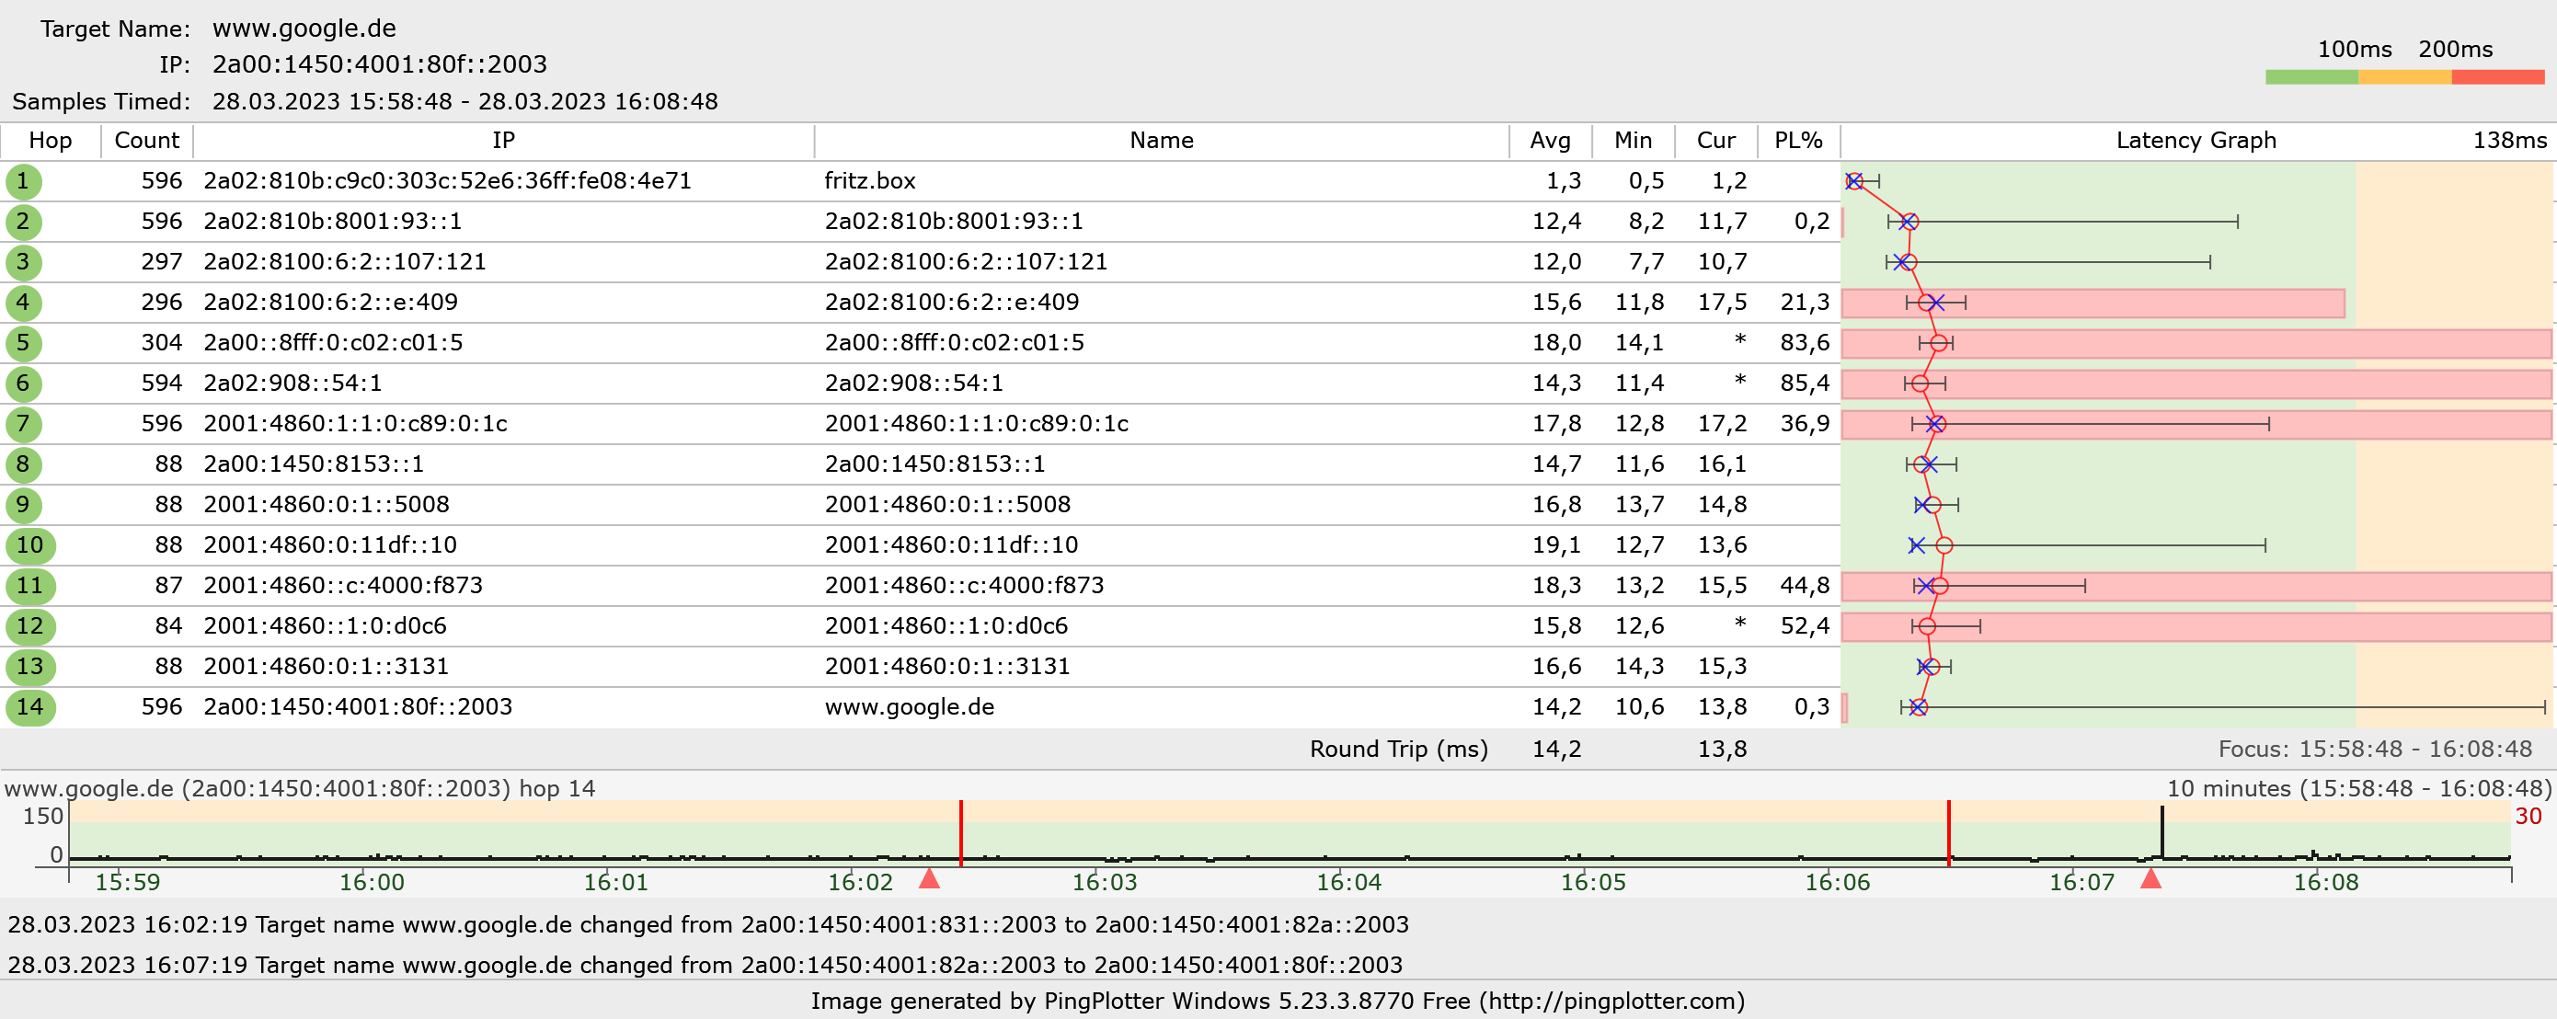Click the blue X marker on hop 4 graph
Screen dimensions: 2557x1019
(x=1937, y=303)
